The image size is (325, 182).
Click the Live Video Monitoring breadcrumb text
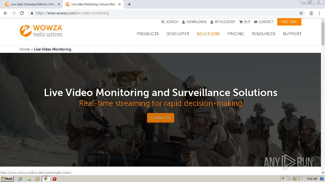tap(53, 49)
